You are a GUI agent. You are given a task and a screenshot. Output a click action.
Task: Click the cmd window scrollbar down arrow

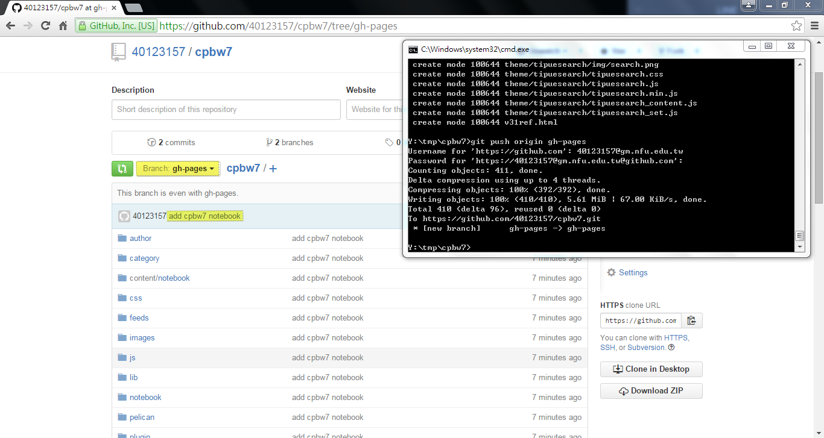pos(800,247)
